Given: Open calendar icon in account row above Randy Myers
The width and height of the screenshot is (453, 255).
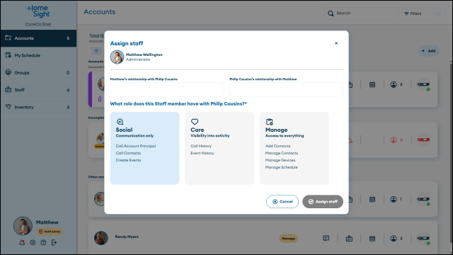Looking at the screenshot, I should (x=372, y=199).
